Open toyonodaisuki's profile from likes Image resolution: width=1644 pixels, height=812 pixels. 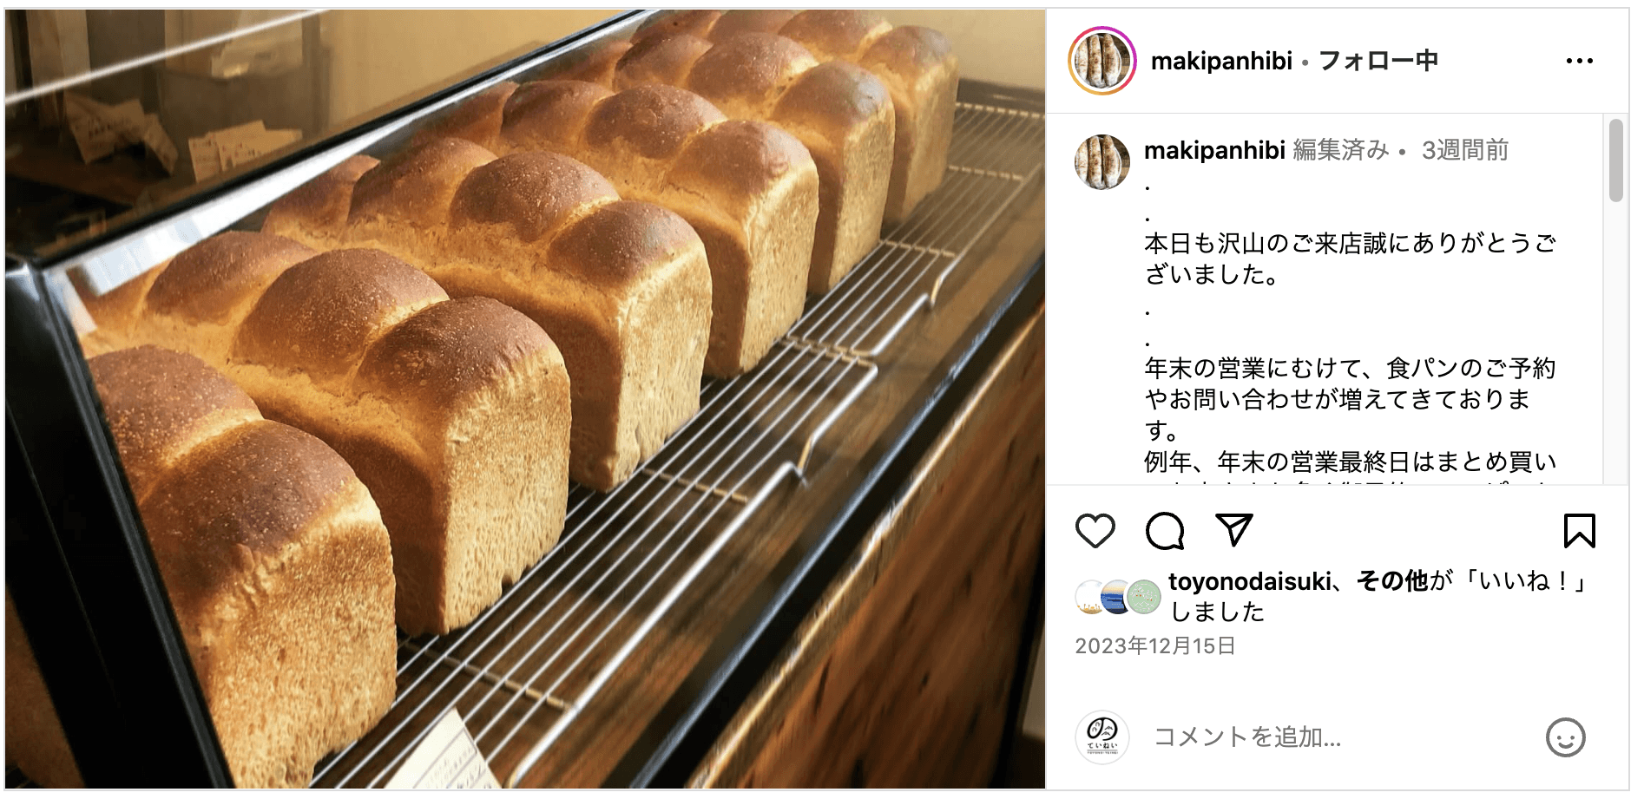(1249, 581)
